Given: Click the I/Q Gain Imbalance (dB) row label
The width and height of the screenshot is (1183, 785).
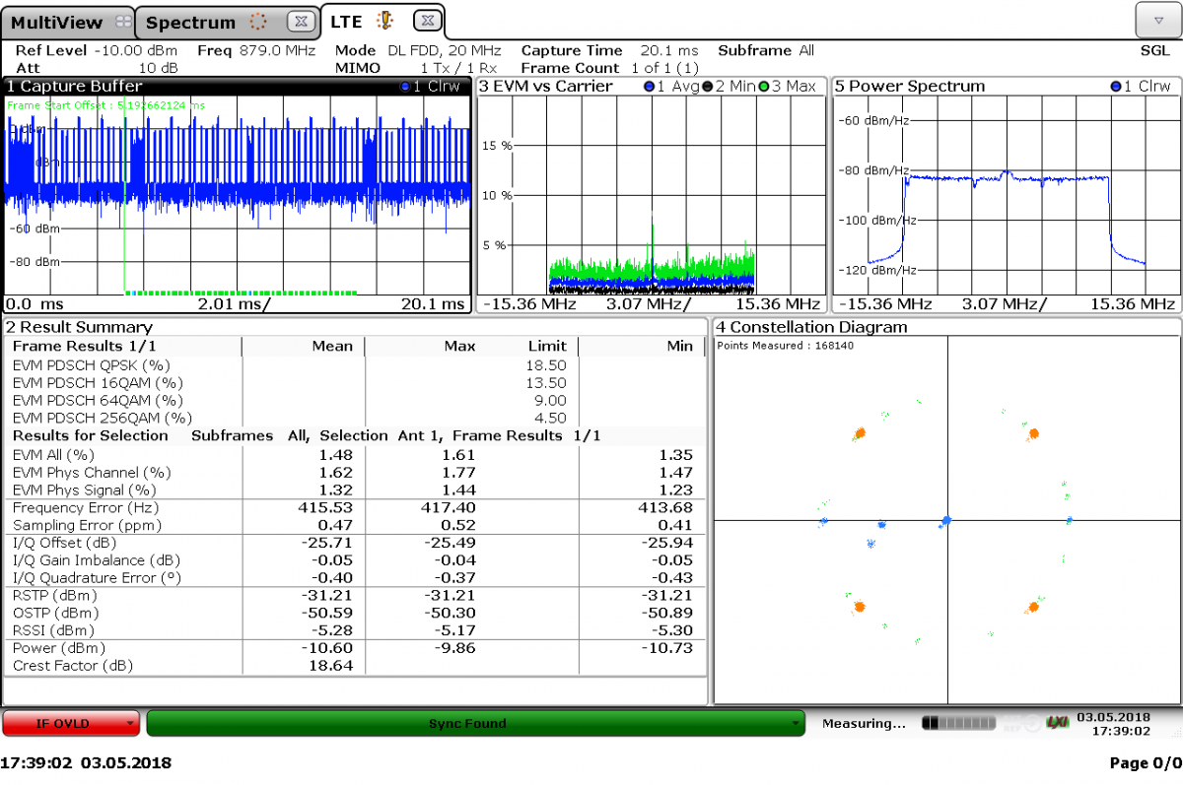Looking at the screenshot, I should coord(97,560).
